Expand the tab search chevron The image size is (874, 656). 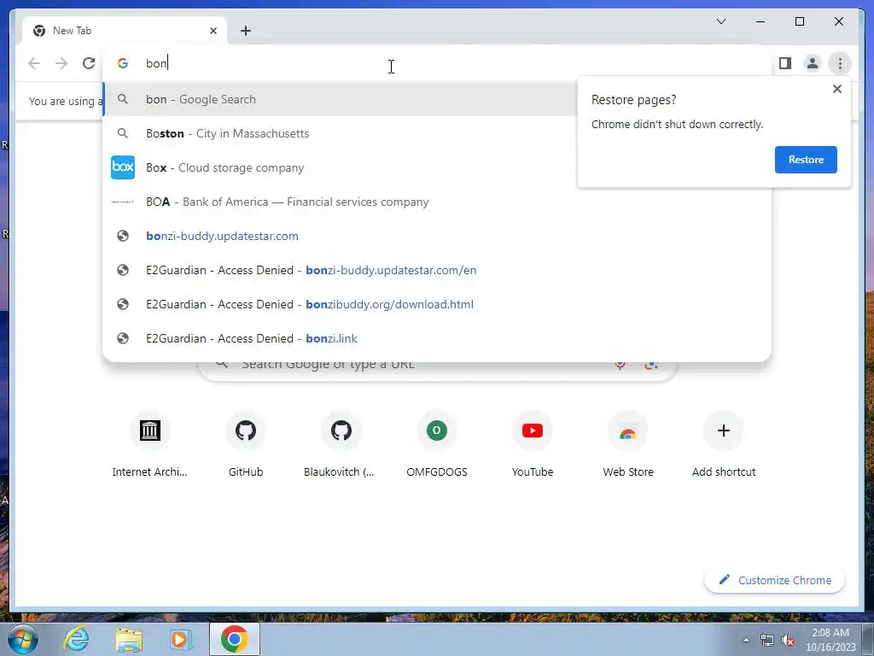720,21
